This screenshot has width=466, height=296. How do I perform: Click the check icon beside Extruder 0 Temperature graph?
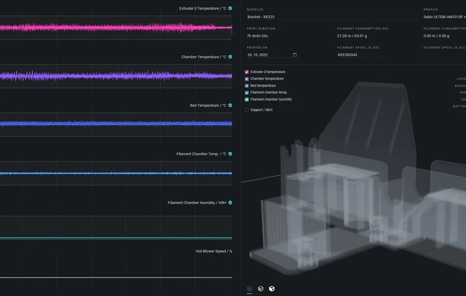[230, 8]
